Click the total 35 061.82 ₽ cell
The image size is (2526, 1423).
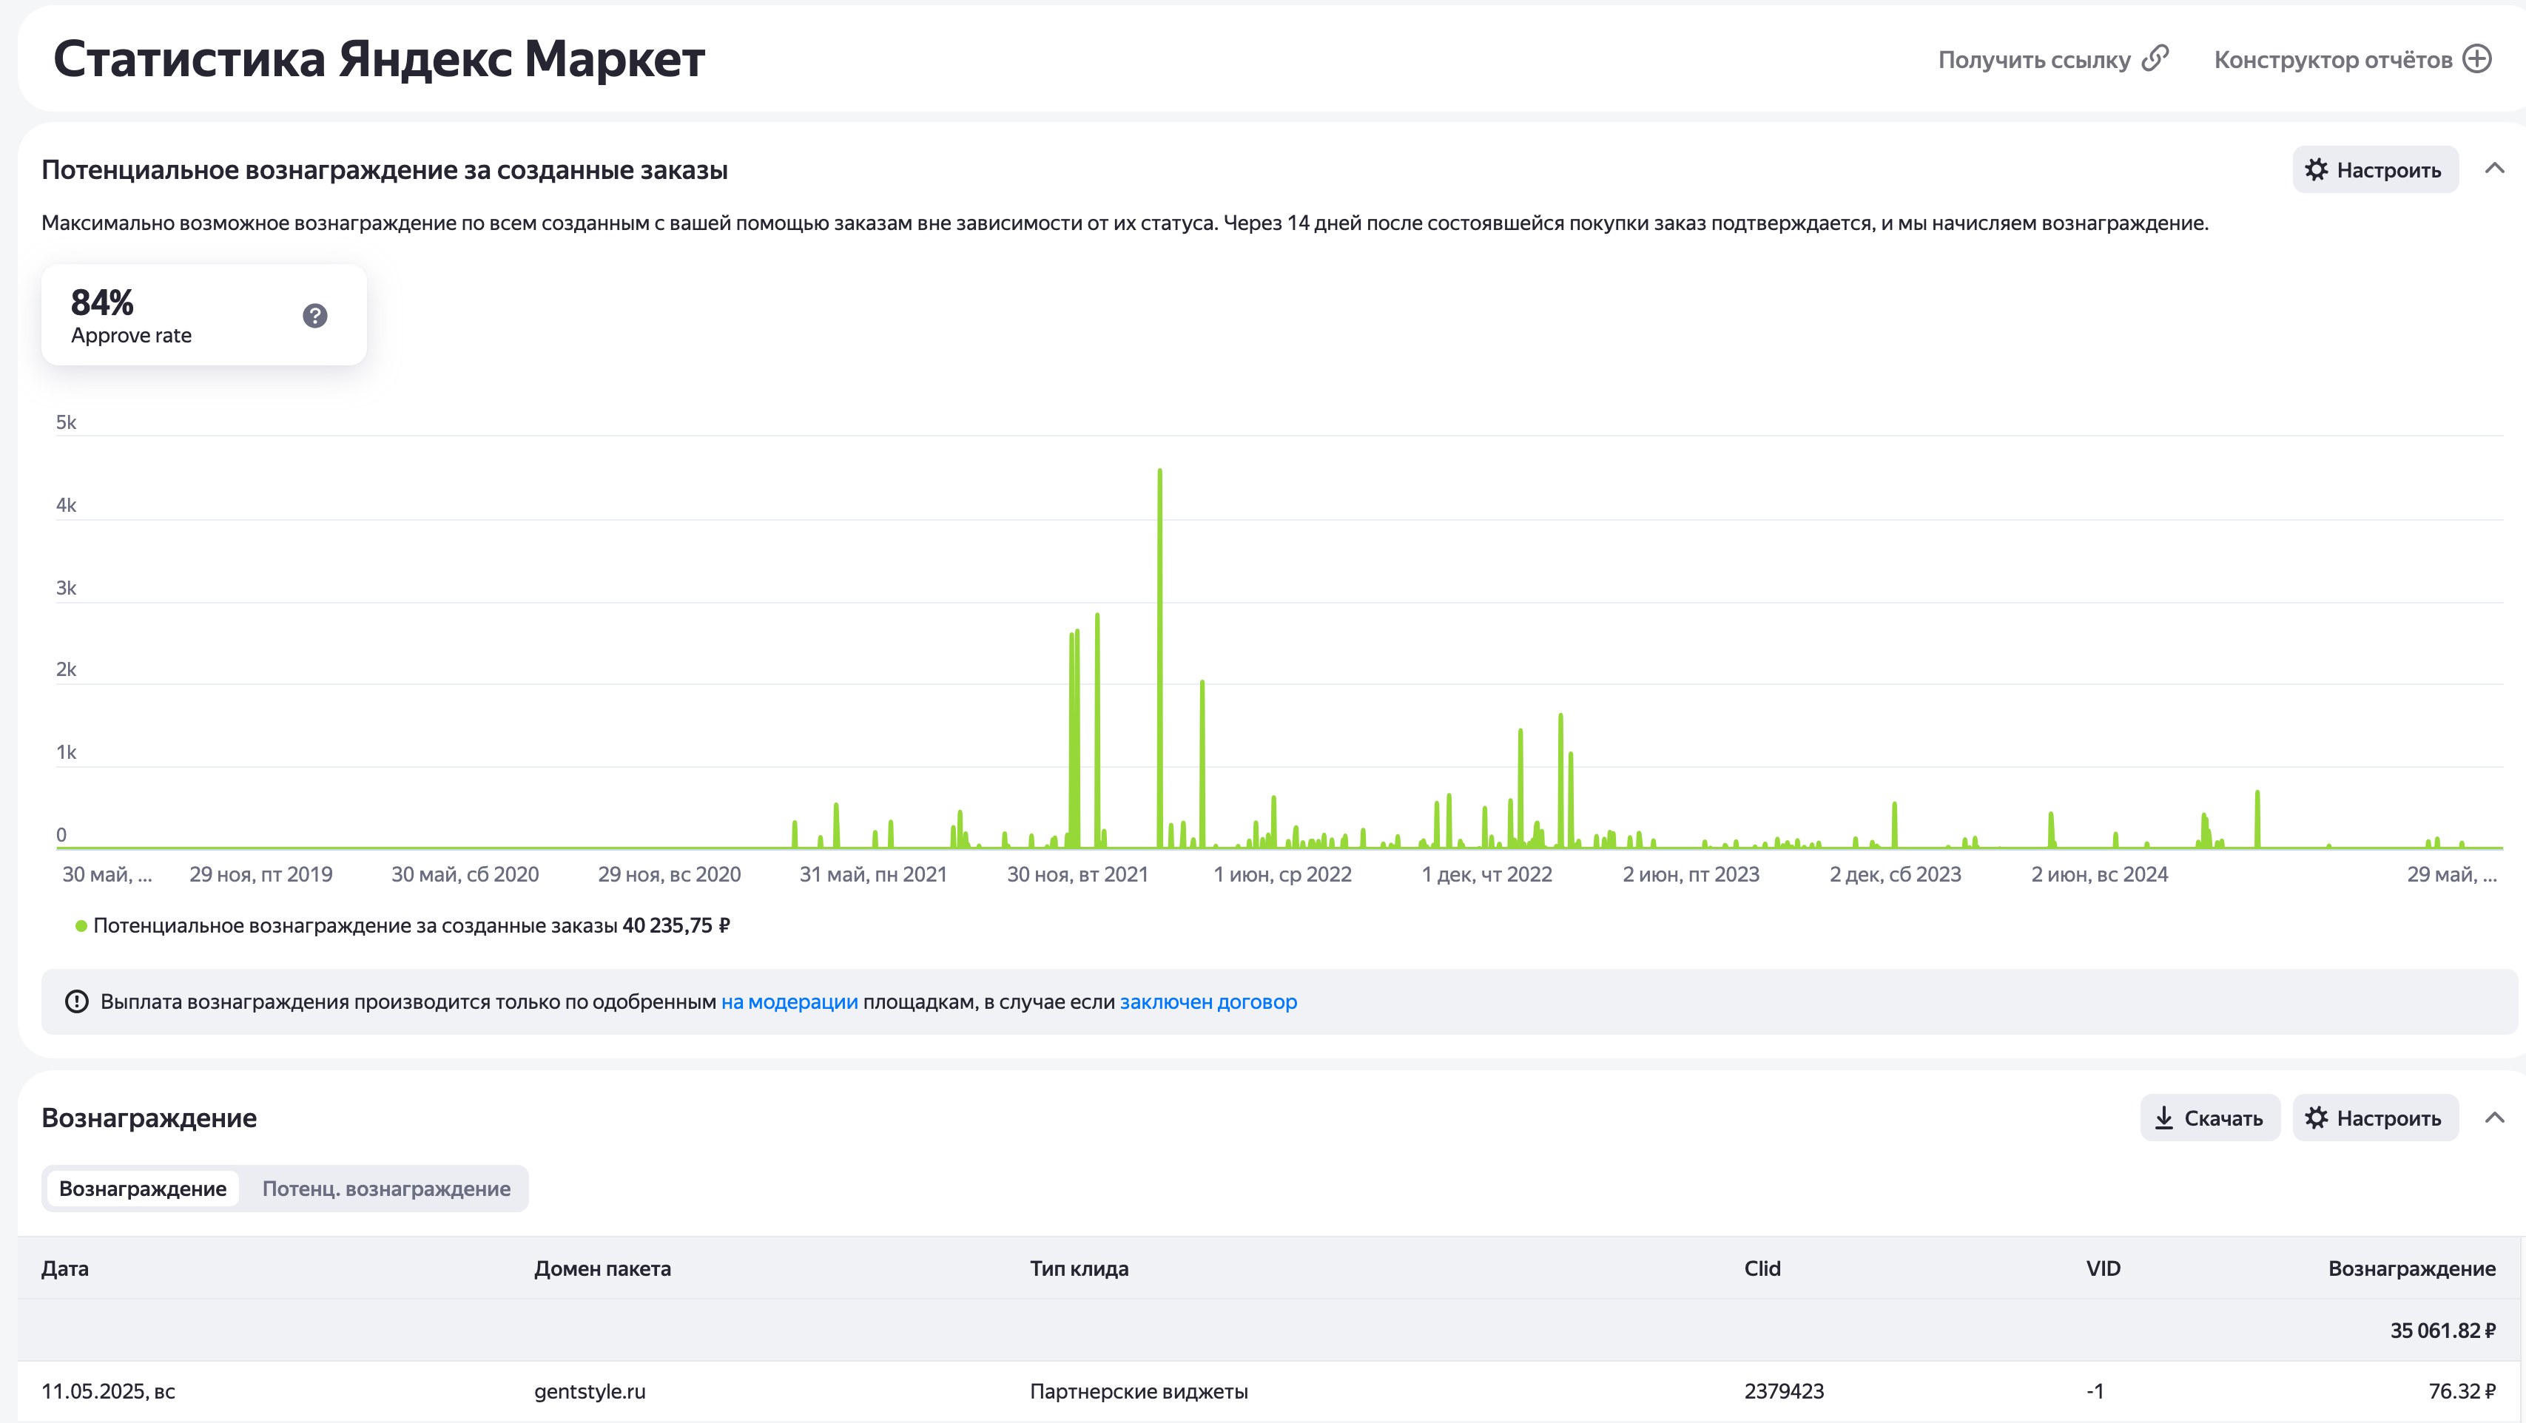[2442, 1330]
